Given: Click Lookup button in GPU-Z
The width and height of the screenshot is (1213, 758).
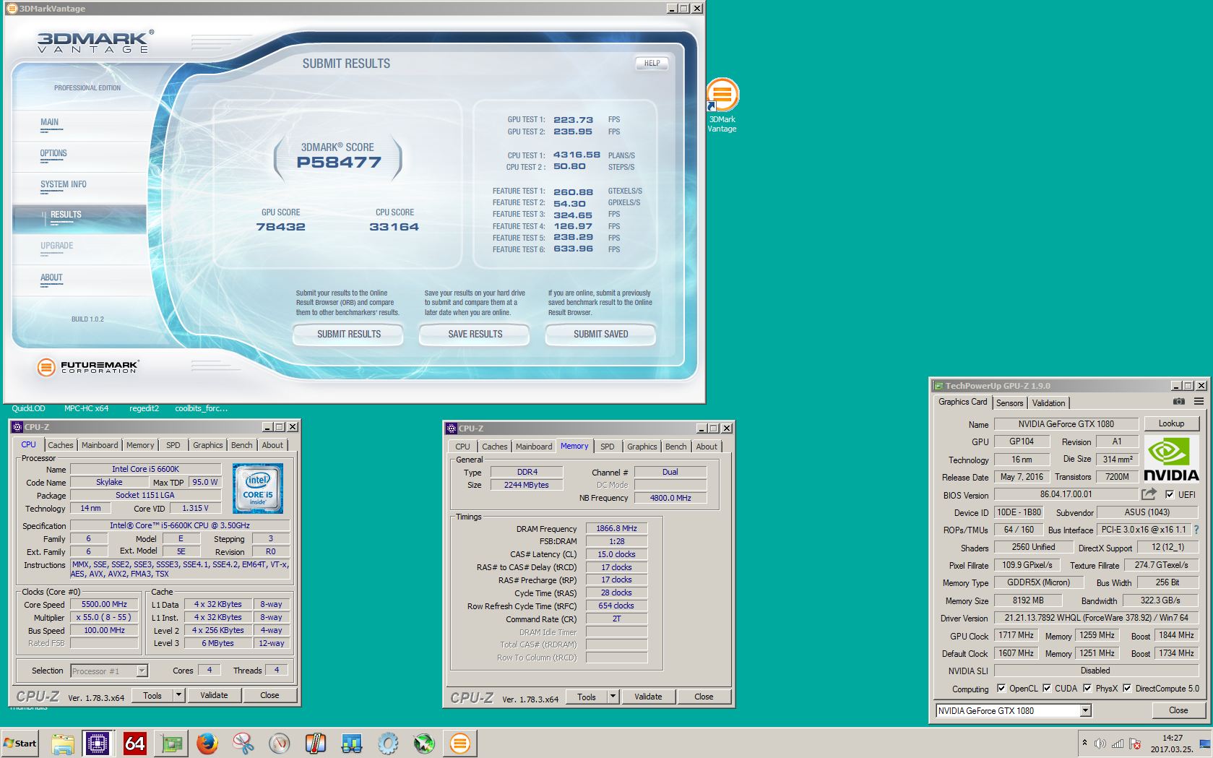Looking at the screenshot, I should 1171,423.
